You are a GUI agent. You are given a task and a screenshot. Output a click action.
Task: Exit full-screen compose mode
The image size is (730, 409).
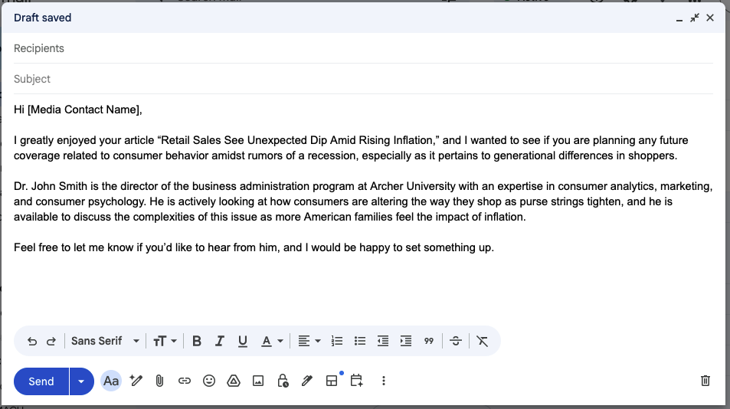tap(695, 18)
